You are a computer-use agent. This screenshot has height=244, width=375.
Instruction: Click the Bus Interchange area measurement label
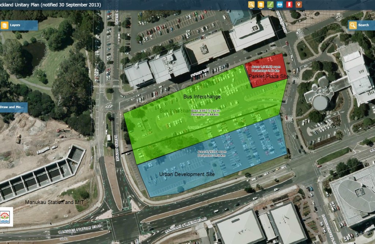pos(205,112)
